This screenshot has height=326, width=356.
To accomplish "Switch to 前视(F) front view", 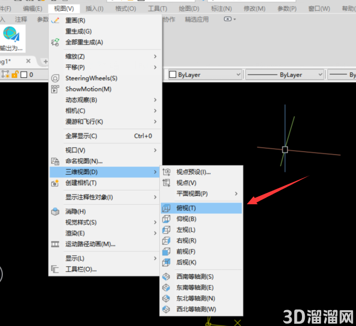I will pyautogui.click(x=201, y=251).
